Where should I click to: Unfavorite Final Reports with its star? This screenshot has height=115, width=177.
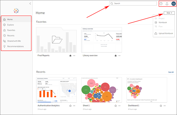click(70, 56)
